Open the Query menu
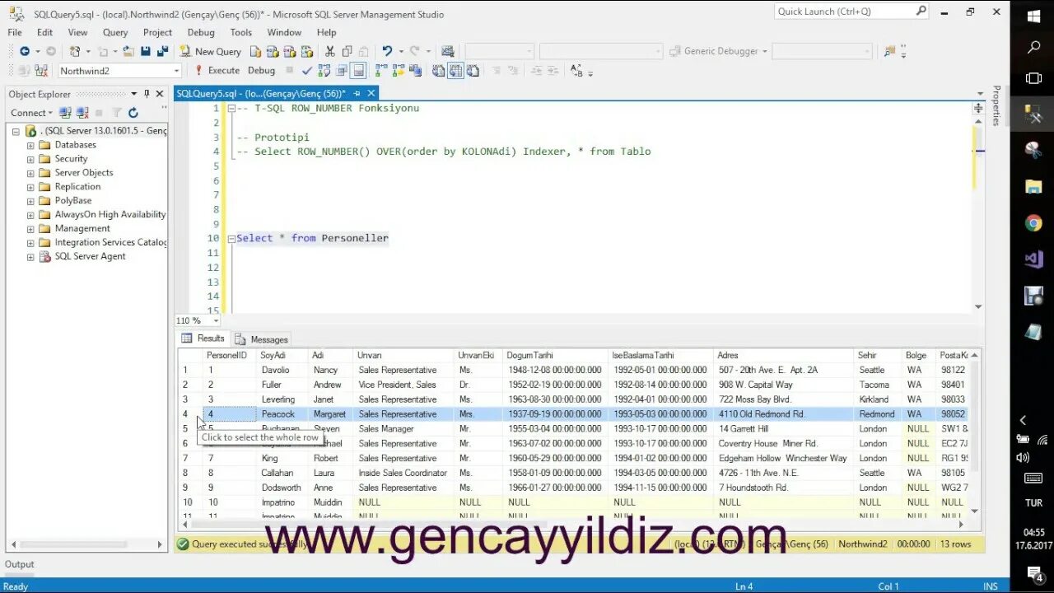This screenshot has height=593, width=1054. tap(115, 32)
